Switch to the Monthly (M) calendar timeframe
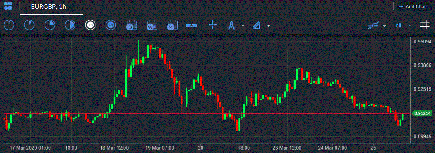The width and height of the screenshot is (435, 153). click(172, 25)
